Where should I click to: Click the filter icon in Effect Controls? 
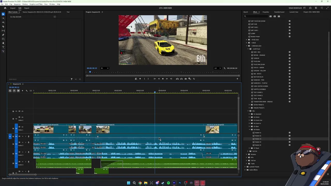pos(72,79)
